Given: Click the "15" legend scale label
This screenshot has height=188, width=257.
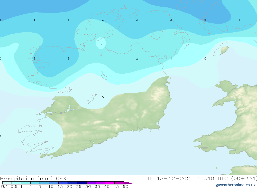Looking at the screenshot, I should (60, 186).
